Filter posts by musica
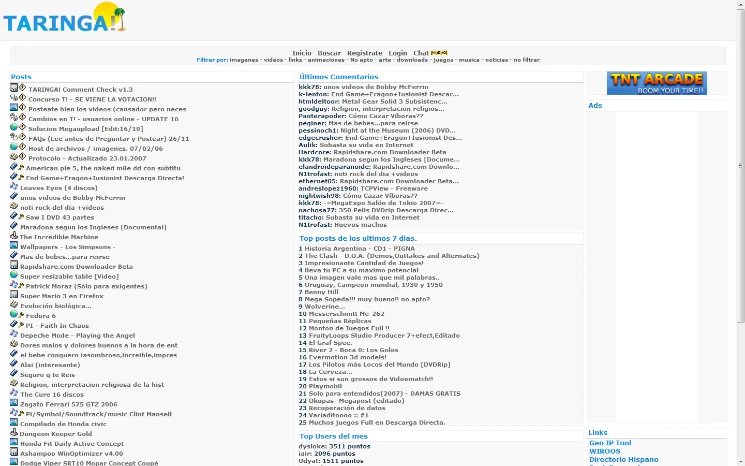 [469, 60]
